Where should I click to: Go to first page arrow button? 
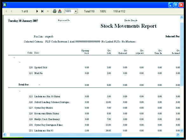[6, 11]
